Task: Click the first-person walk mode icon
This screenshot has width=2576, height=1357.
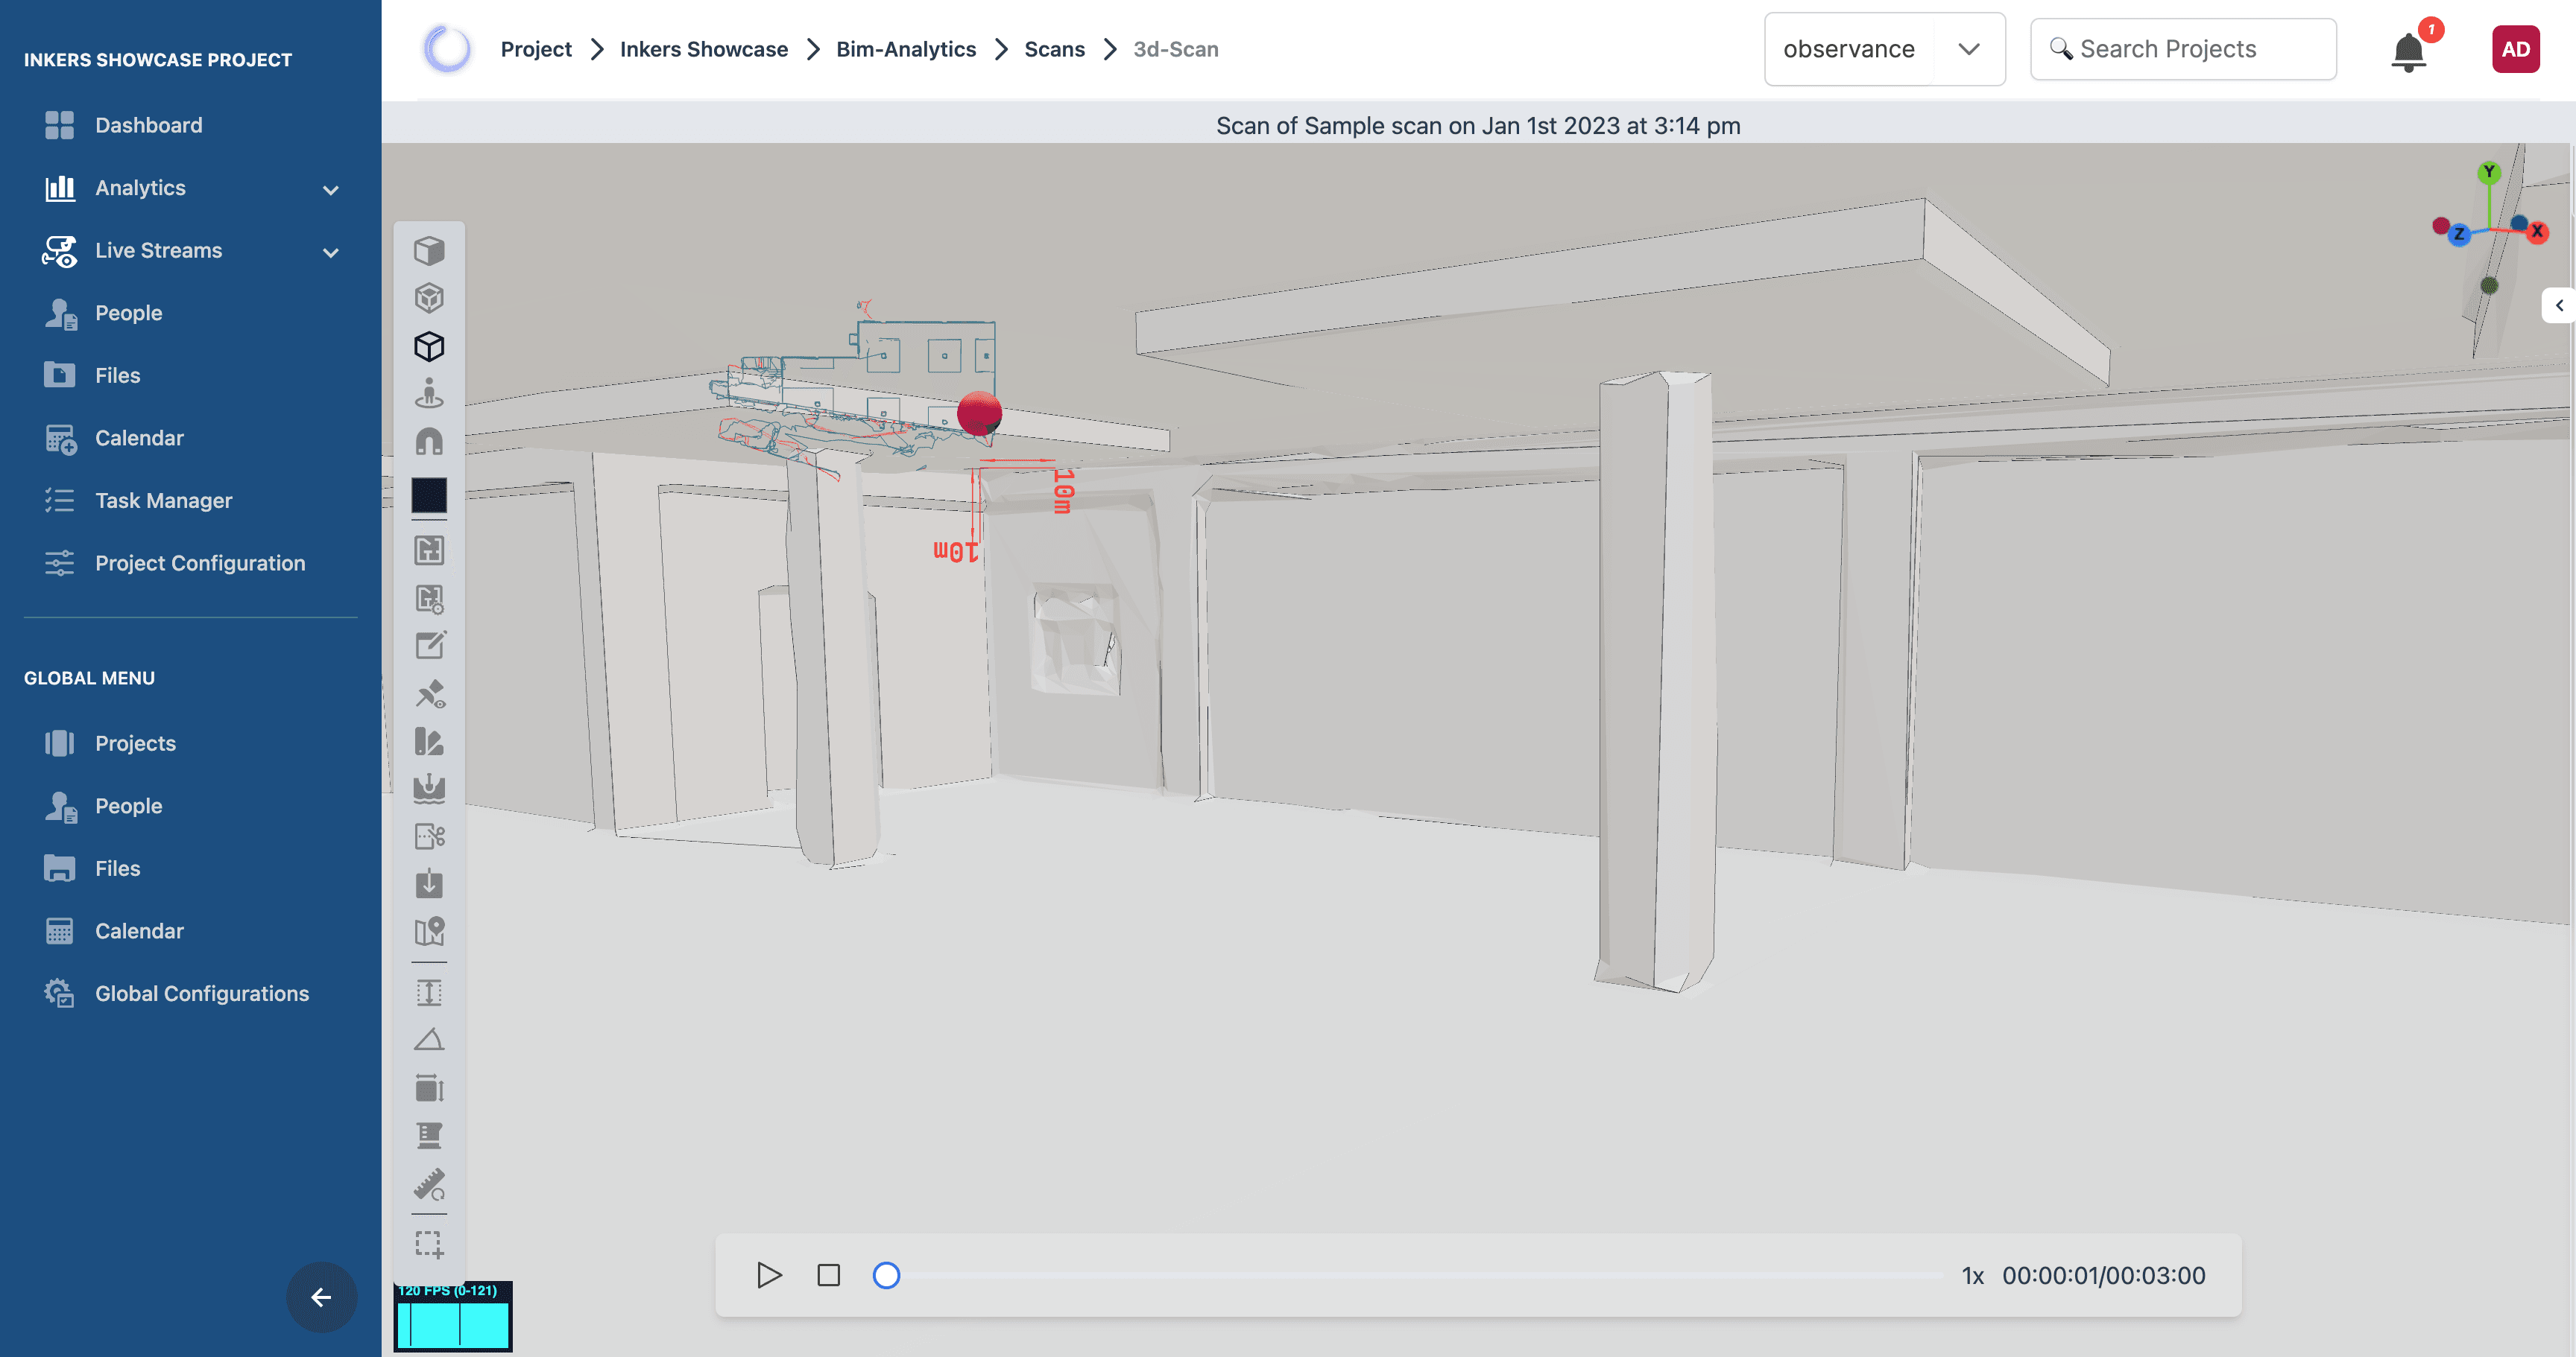Action: tap(429, 394)
